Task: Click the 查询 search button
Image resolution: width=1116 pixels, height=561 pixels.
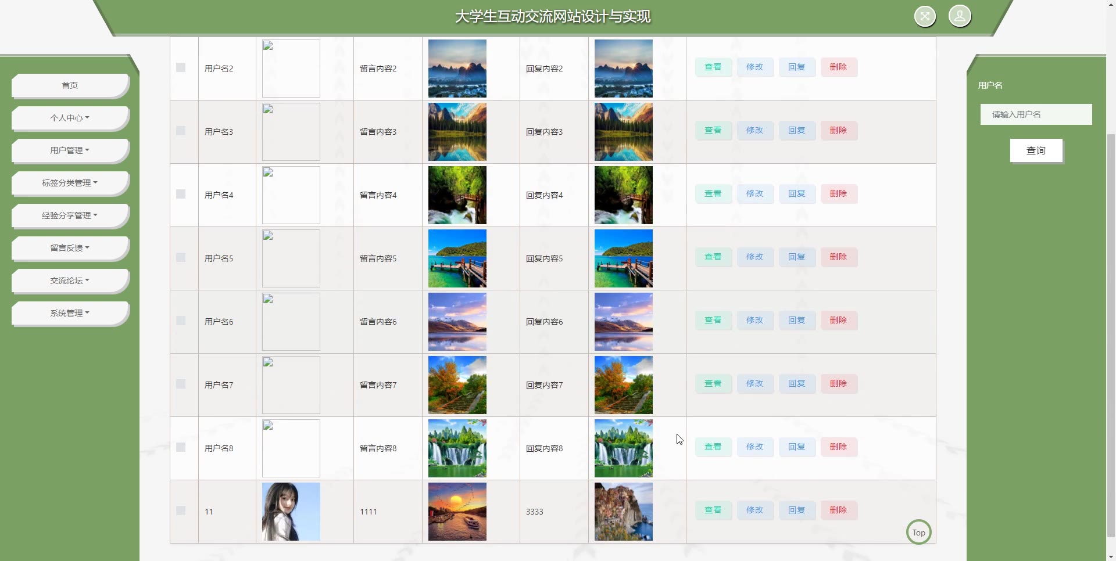Action: point(1036,150)
